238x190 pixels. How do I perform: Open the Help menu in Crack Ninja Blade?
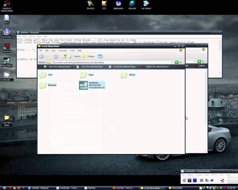click(79, 50)
